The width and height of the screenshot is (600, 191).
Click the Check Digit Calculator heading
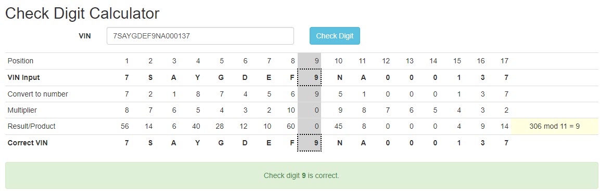click(82, 13)
